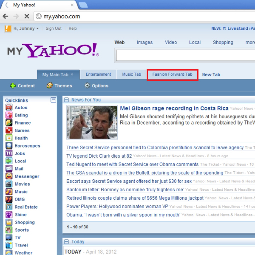Open a new browser tab
Screen dimensions: 255x255
click(83, 5)
